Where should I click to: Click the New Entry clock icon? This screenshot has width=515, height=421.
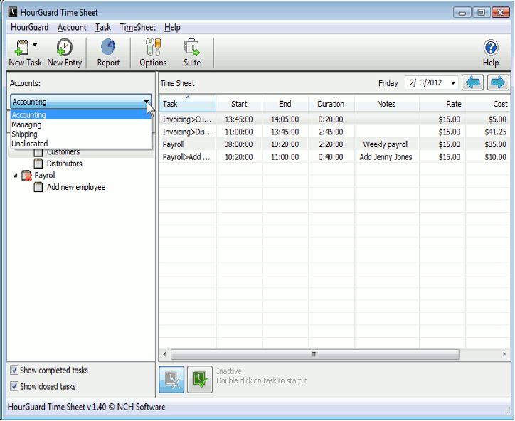click(64, 47)
